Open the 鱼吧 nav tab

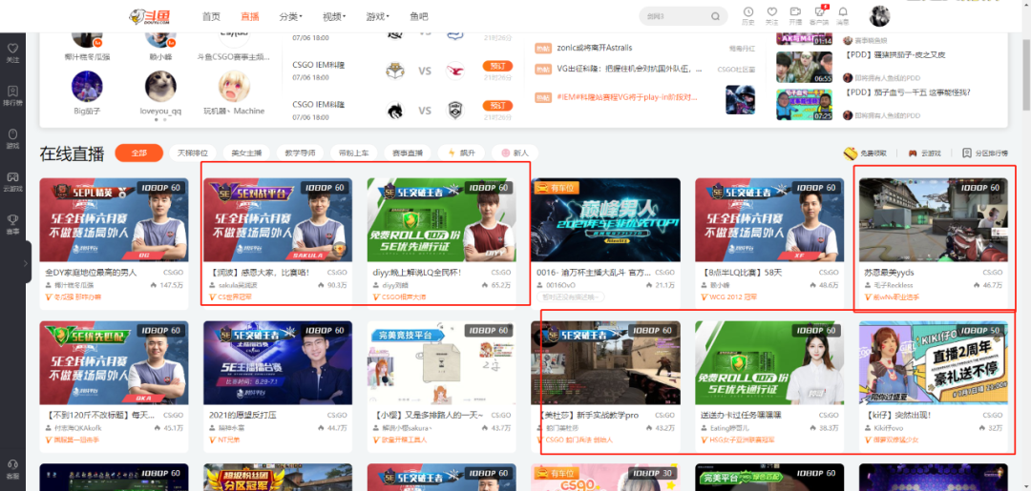tap(418, 16)
